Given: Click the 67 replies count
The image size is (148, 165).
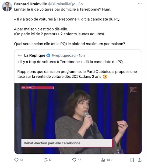Looking at the screenshot, I should pos(22,160).
